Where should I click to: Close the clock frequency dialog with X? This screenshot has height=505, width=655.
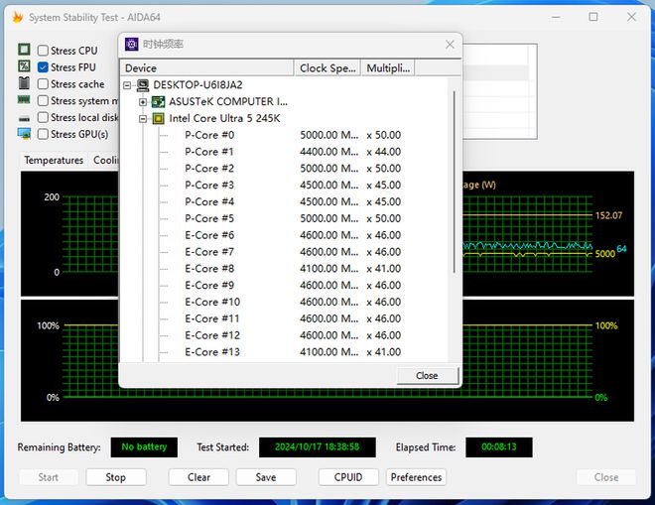(x=450, y=45)
